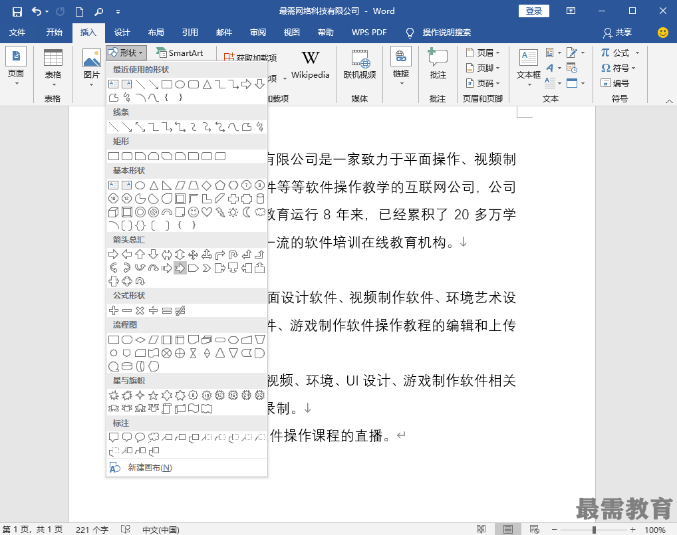Open the Wikipedia add-in button
This screenshot has width=677, height=535.
point(310,66)
